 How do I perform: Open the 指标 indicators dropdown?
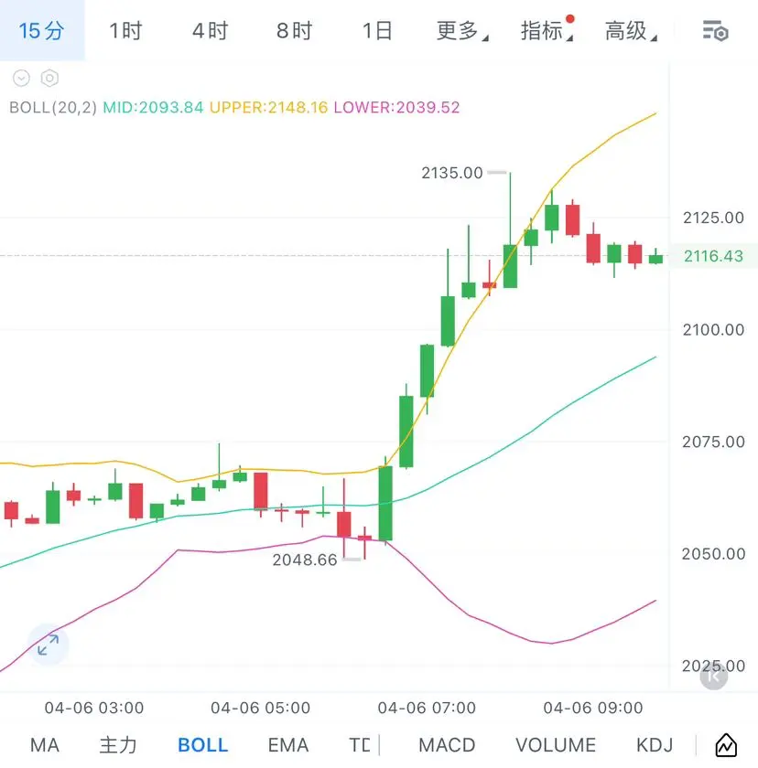pos(547,30)
